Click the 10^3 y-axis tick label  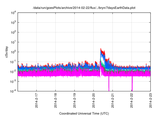[x=13, y=23]
